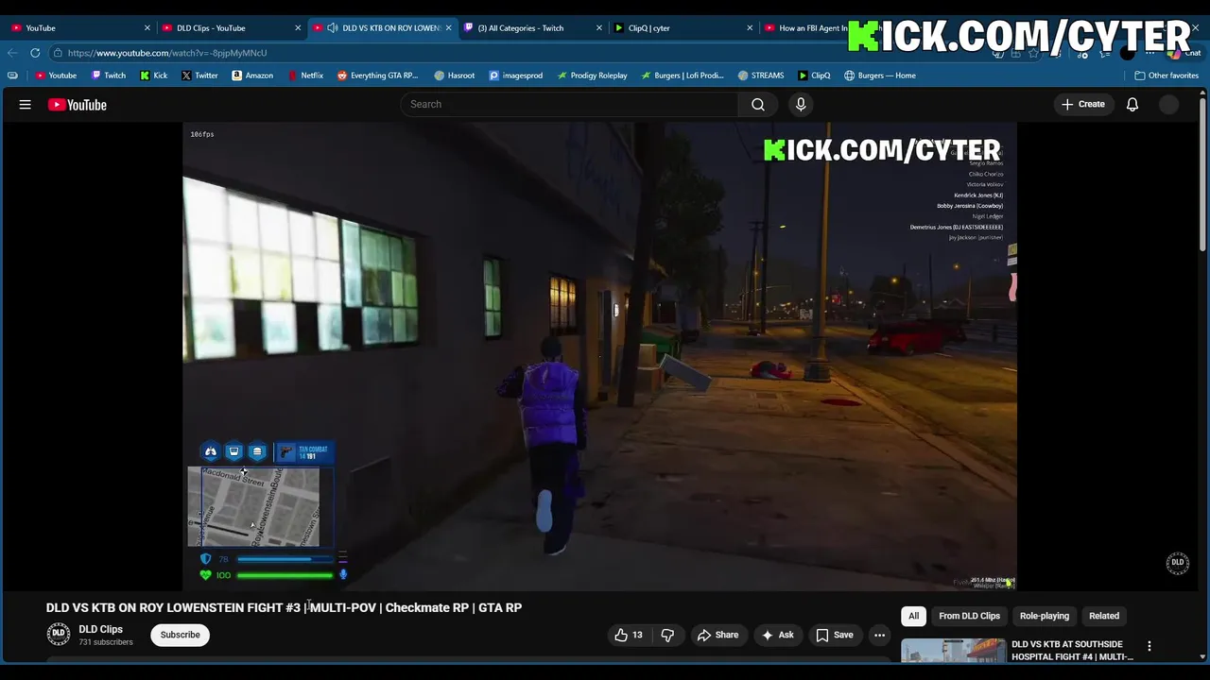Open Southside Hospital Fight #4 video thumbnail
This screenshot has width=1210, height=680.
[953, 650]
